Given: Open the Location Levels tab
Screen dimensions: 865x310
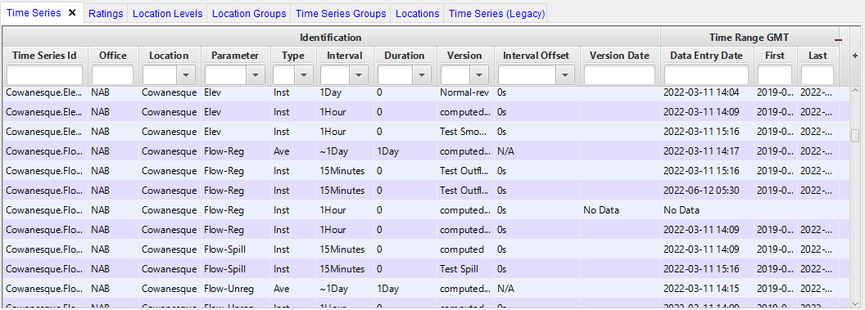Looking at the screenshot, I should pyautogui.click(x=168, y=14).
